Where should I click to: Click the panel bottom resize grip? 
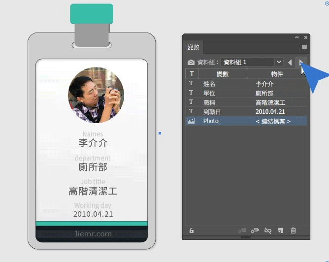246,237
